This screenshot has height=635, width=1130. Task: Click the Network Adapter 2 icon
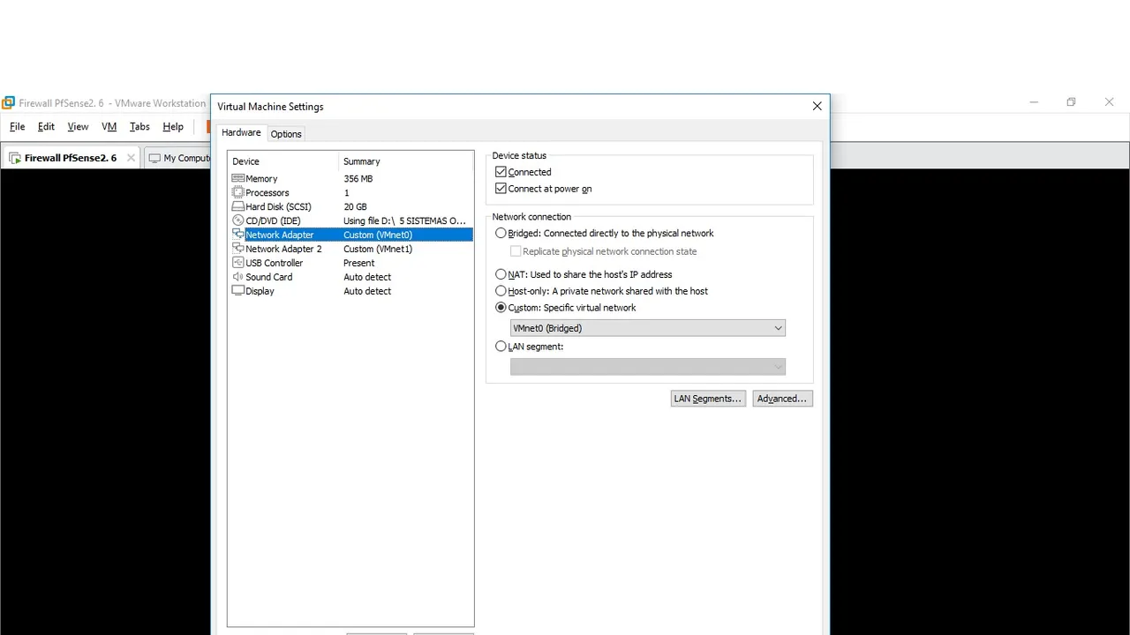point(237,249)
